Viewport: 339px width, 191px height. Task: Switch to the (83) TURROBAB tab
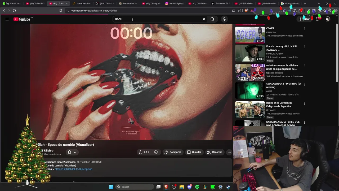click(35, 3)
